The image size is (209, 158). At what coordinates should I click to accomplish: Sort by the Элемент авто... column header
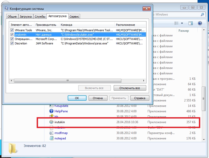(22, 25)
